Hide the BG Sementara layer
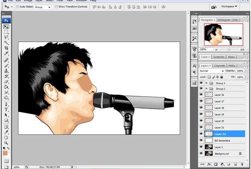251x169 pixels. coord(201,140)
